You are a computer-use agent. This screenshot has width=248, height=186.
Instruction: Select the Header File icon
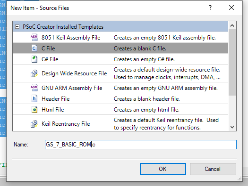pyautogui.click(x=34, y=99)
